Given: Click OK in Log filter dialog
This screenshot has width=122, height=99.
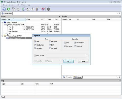Looking at the screenshot, I should [69, 61].
